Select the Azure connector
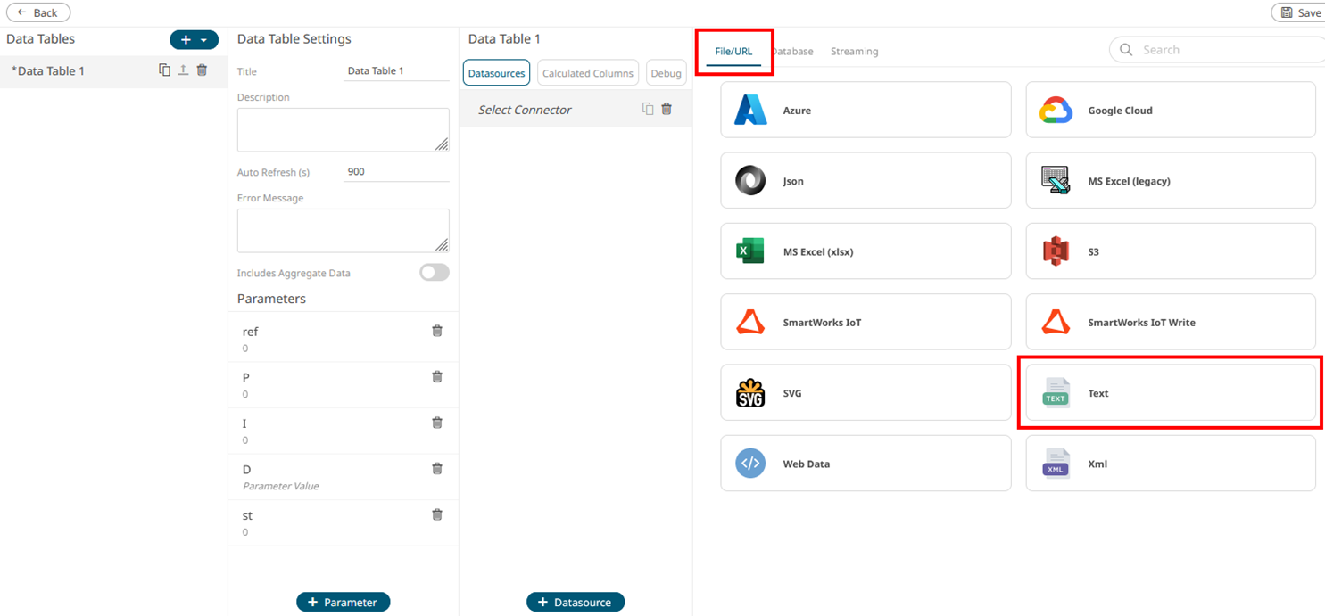 865,111
